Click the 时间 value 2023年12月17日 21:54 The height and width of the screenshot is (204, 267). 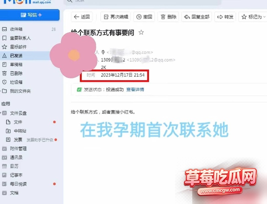click(x=122, y=75)
